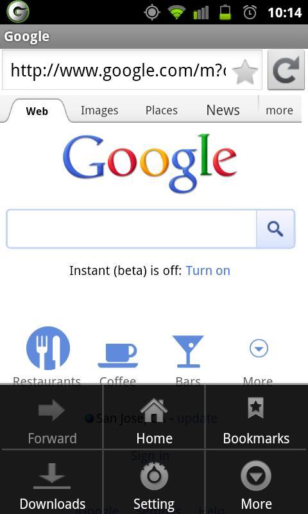Switch to the News tab

[223, 110]
